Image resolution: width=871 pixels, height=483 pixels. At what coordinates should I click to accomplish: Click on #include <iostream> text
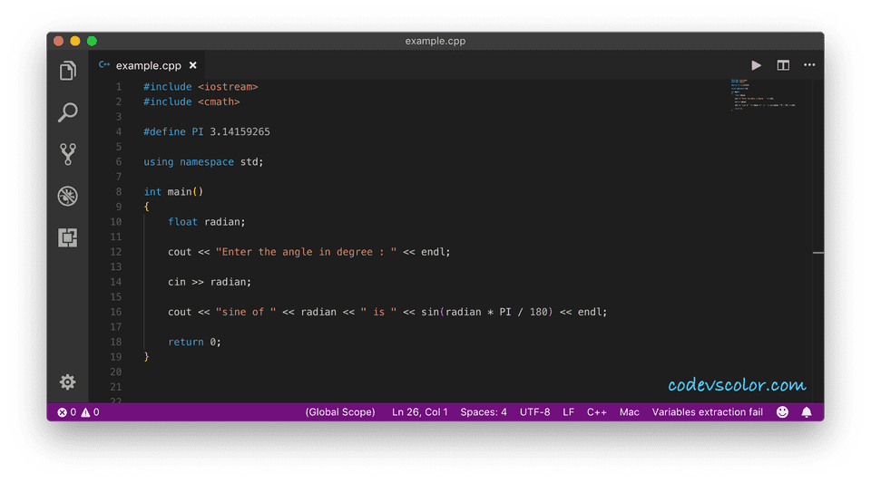[x=201, y=86]
